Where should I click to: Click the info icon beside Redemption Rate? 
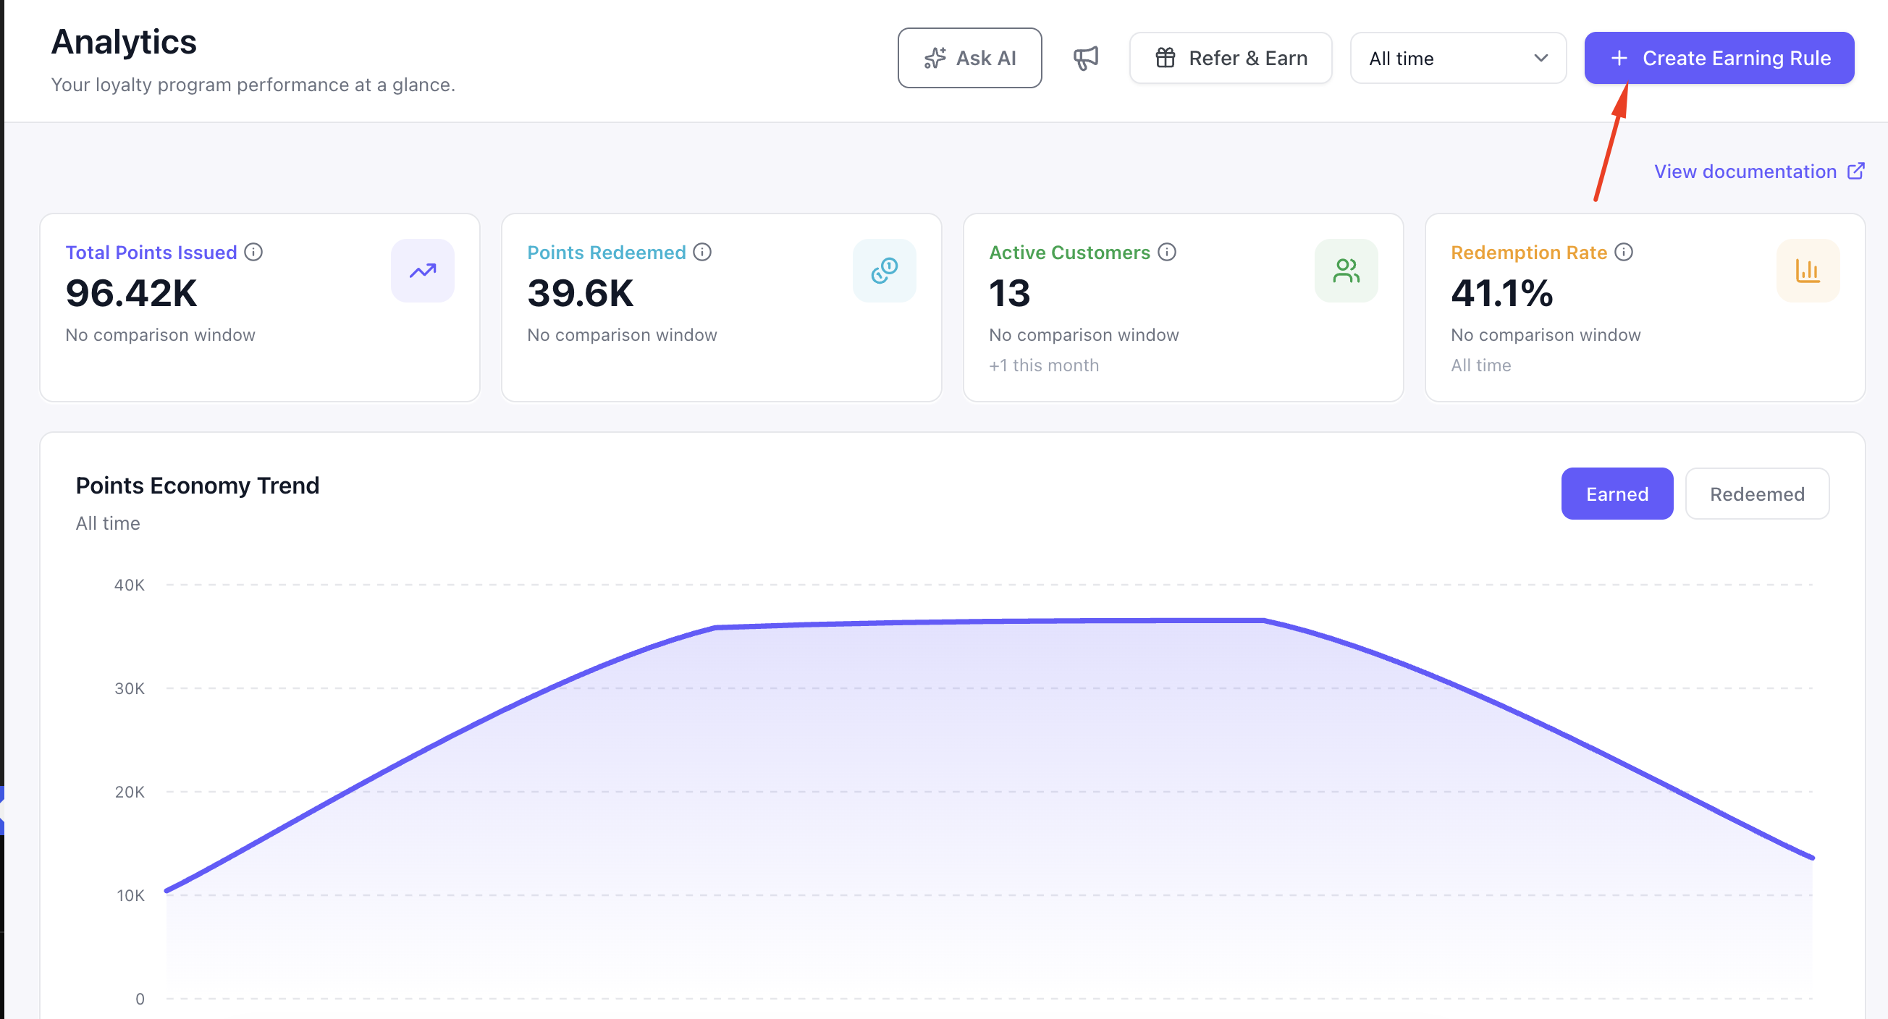point(1624,252)
